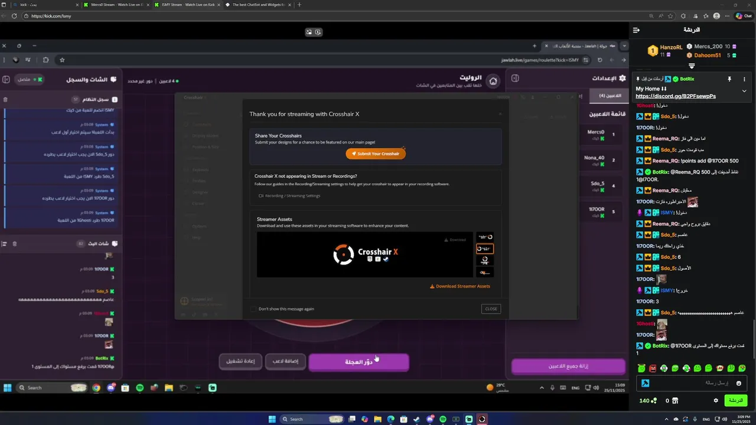Open Discord from the Windows taskbar
Screen dimensions: 756x425
click(430, 419)
